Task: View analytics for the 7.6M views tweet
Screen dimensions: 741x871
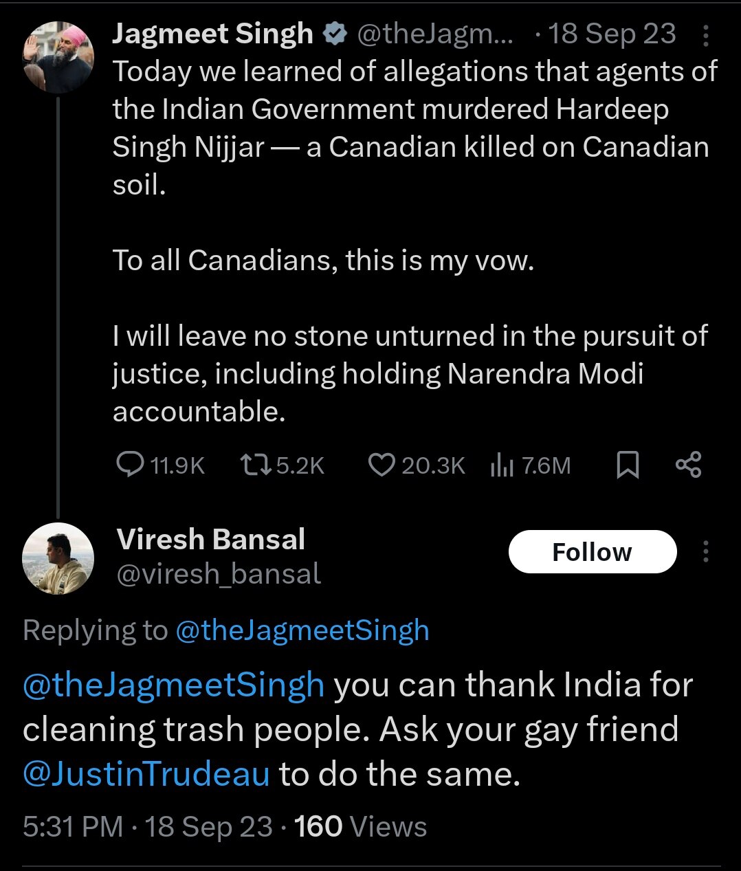Action: coord(502,465)
